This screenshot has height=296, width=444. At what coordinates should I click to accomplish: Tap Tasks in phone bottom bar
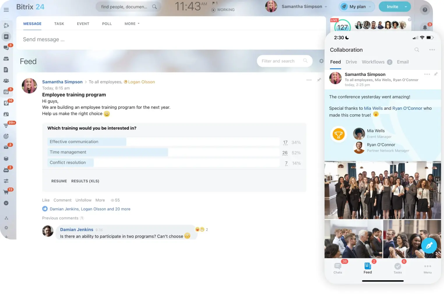(398, 268)
